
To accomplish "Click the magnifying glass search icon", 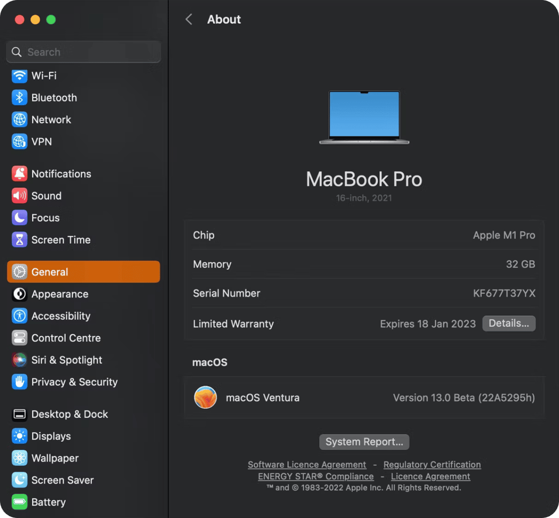I will 17,52.
